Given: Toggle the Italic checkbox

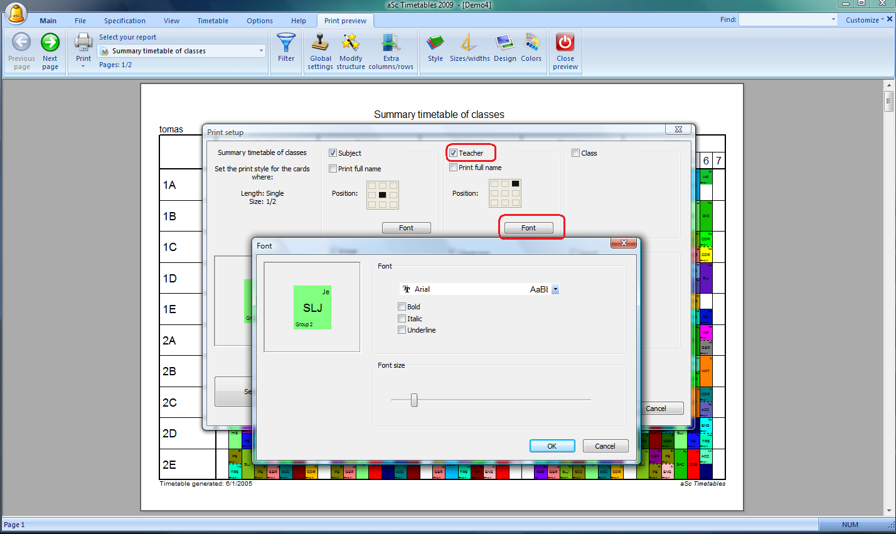Looking at the screenshot, I should click(x=402, y=319).
